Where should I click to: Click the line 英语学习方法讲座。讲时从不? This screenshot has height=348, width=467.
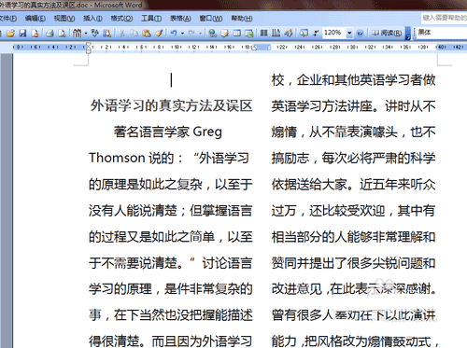(353, 106)
